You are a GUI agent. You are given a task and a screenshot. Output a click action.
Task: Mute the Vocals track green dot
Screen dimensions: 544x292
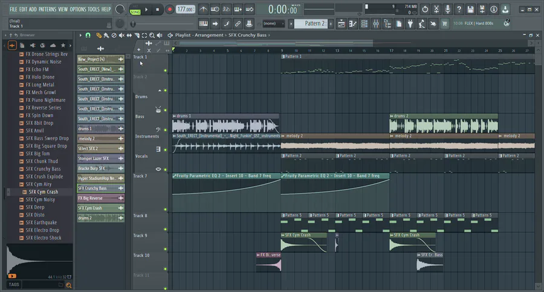tap(165, 170)
